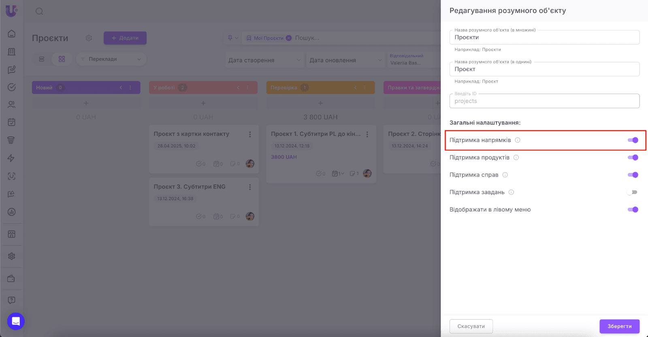Open companies building icon in sidebar

12,52
